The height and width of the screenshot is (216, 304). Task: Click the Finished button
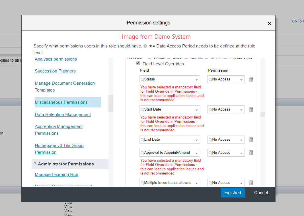pyautogui.click(x=233, y=193)
